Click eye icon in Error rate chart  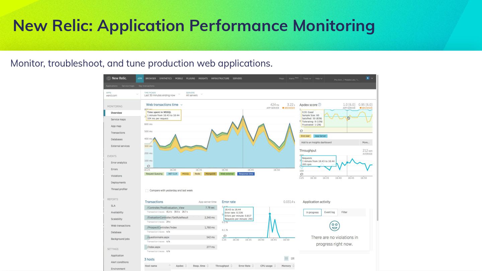coord(225,236)
